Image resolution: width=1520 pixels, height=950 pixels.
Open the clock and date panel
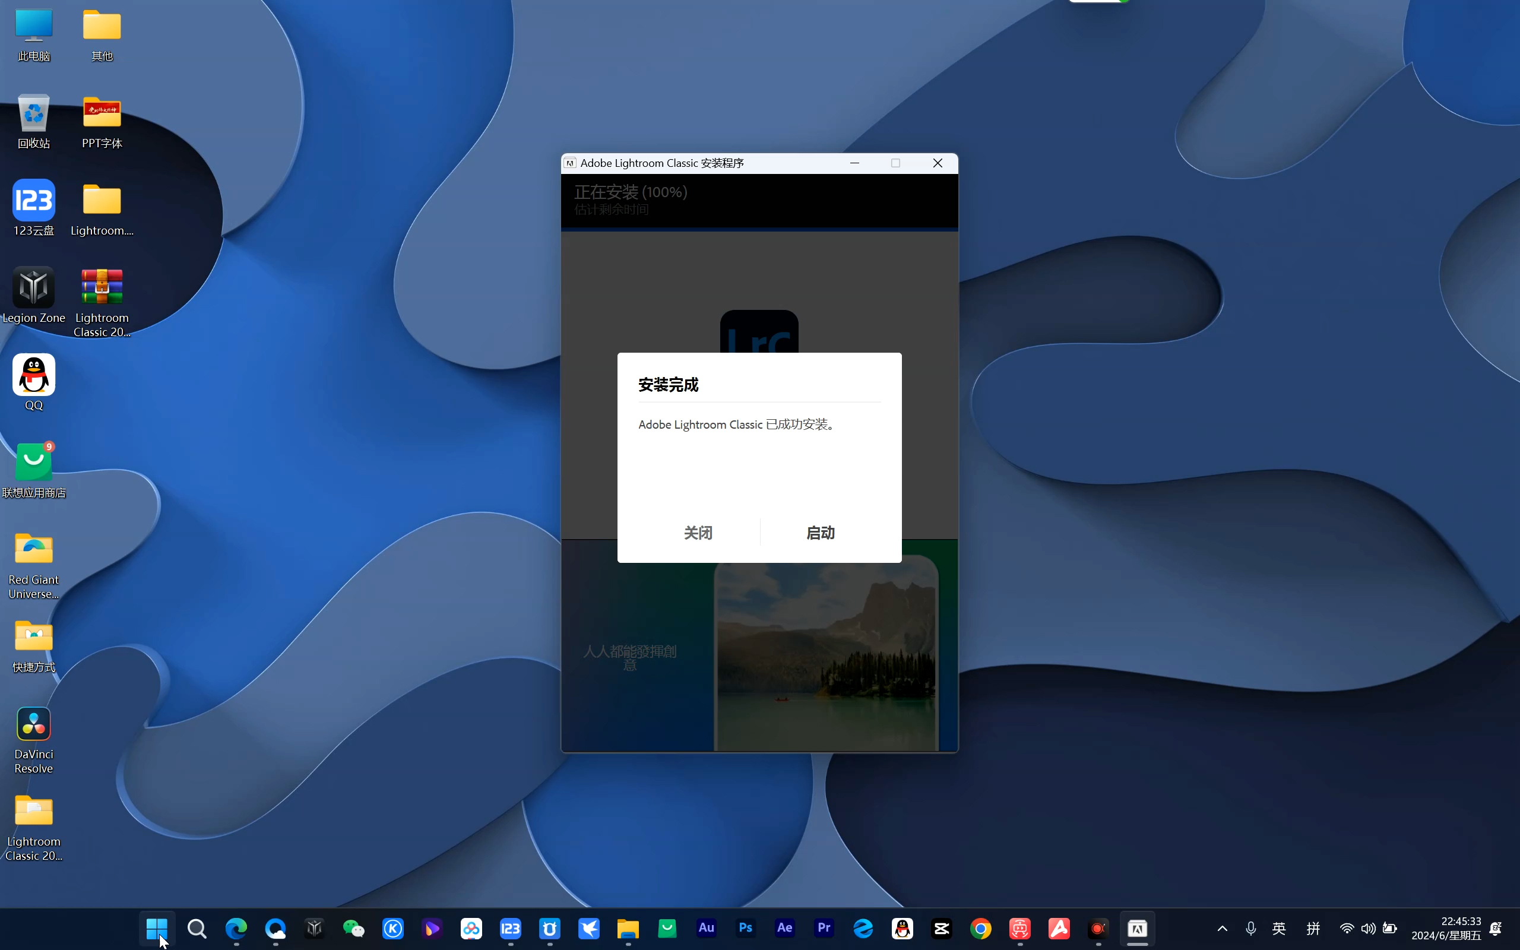click(x=1446, y=928)
